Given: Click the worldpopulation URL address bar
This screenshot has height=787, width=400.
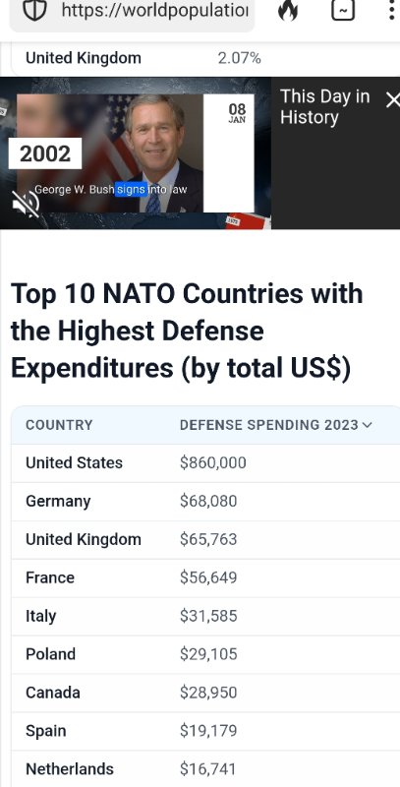Looking at the screenshot, I should [133, 11].
